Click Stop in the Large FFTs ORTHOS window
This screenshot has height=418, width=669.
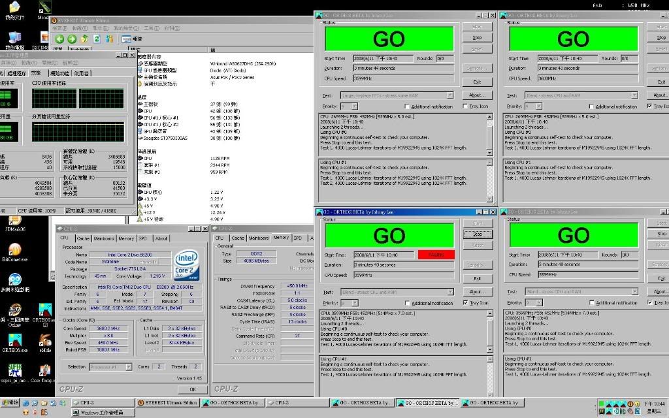pyautogui.click(x=477, y=37)
